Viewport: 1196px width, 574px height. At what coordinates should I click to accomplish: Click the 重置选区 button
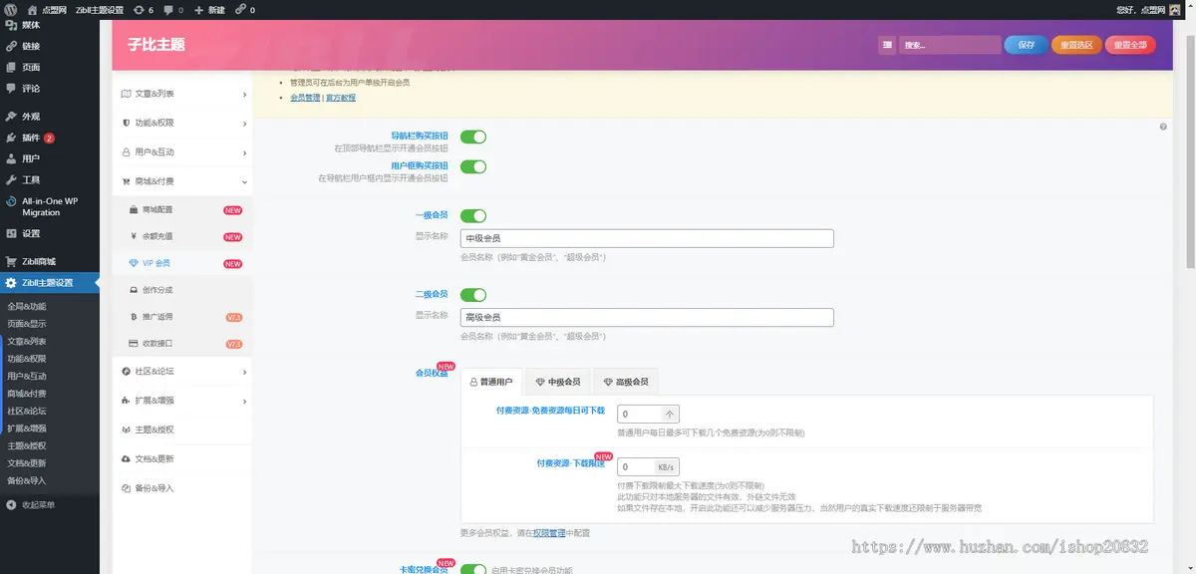(x=1076, y=45)
